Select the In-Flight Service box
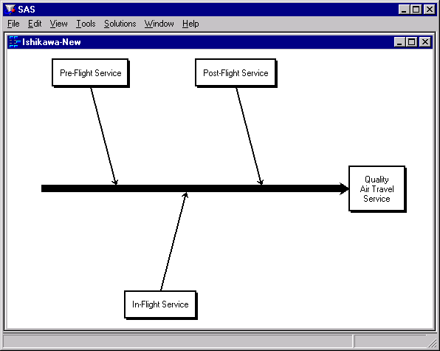The width and height of the screenshot is (440, 351). tap(160, 304)
